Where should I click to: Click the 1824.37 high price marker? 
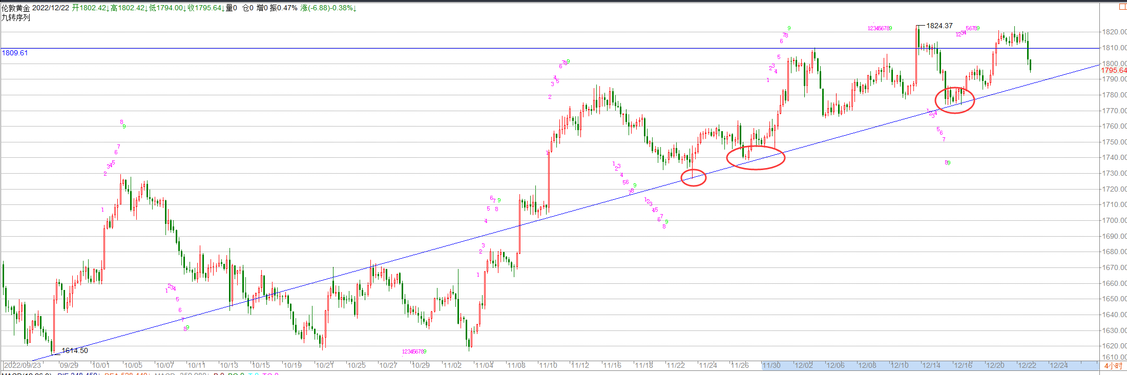940,26
